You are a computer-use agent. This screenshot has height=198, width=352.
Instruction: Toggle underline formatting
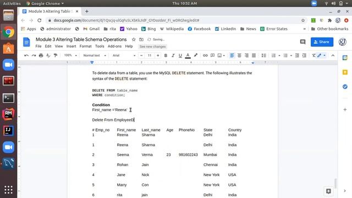tap(180, 56)
